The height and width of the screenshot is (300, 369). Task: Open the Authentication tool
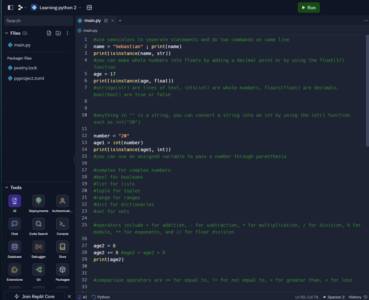pos(62,204)
